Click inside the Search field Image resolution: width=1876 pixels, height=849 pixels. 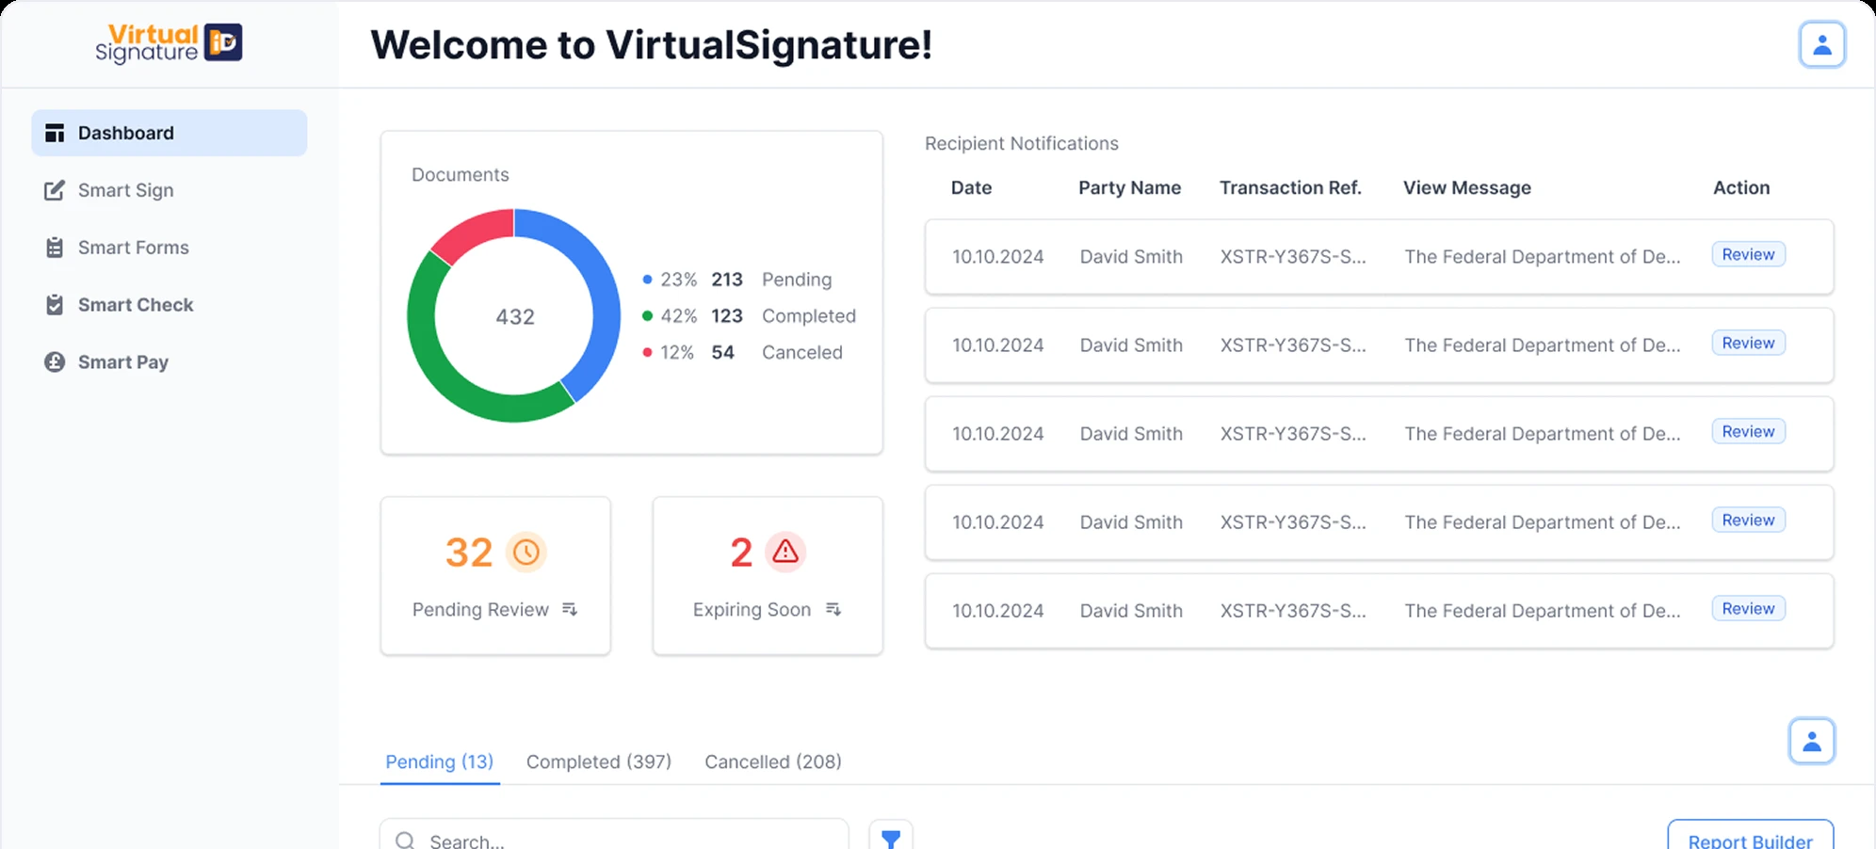point(612,838)
